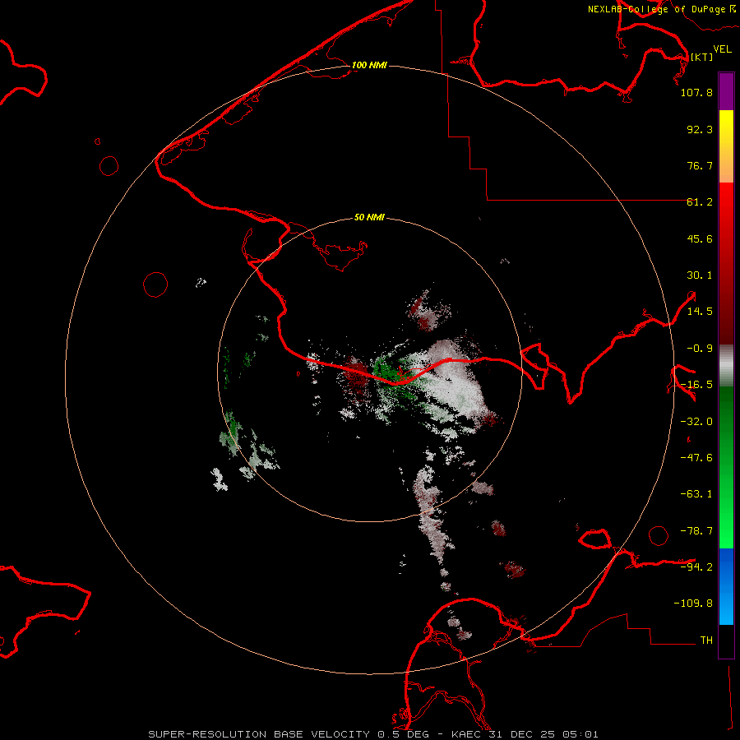Click the 14.5 value on velocity scale
This screenshot has width=740, height=740.
point(700,312)
